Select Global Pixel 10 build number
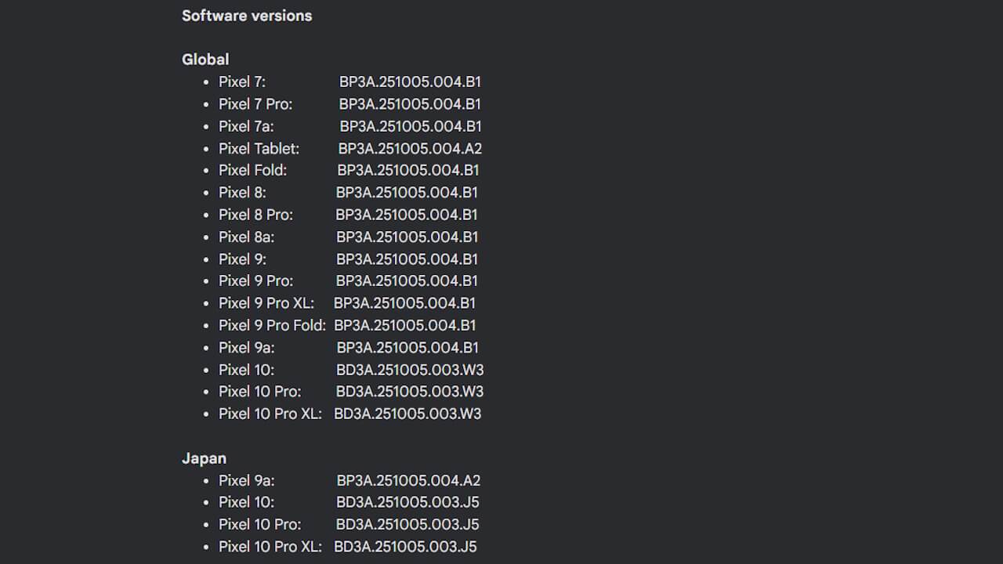Viewport: 1003px width, 564px height. 410,370
